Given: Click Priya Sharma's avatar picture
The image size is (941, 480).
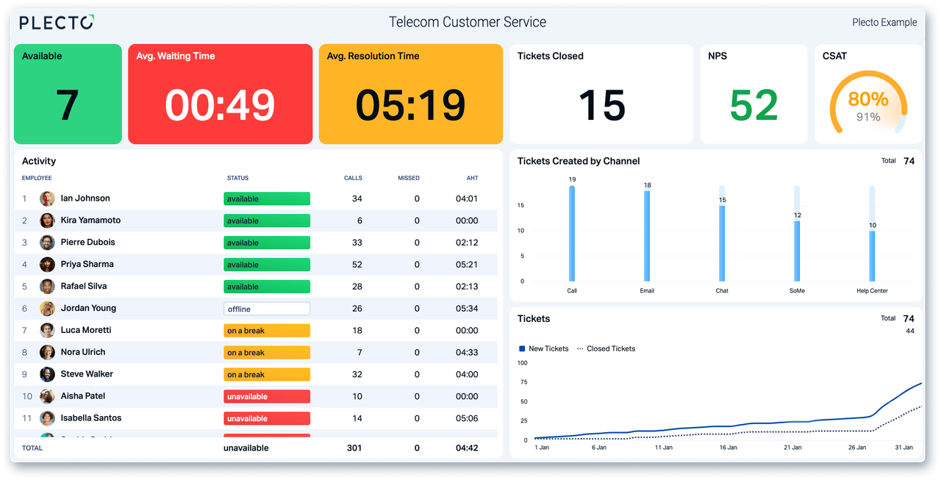Looking at the screenshot, I should [x=47, y=264].
